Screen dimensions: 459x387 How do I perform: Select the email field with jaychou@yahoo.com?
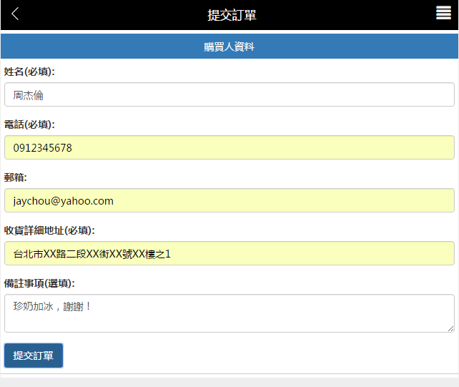click(x=229, y=200)
